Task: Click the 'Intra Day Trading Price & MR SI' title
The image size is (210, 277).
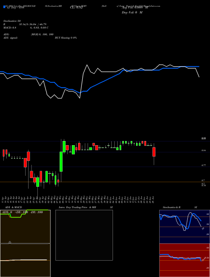Action: point(86,207)
